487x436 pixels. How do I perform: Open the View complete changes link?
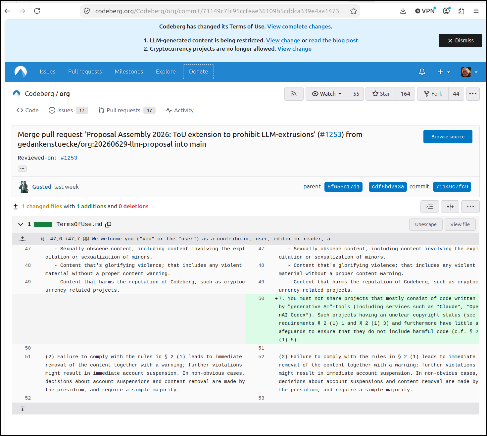coord(299,26)
